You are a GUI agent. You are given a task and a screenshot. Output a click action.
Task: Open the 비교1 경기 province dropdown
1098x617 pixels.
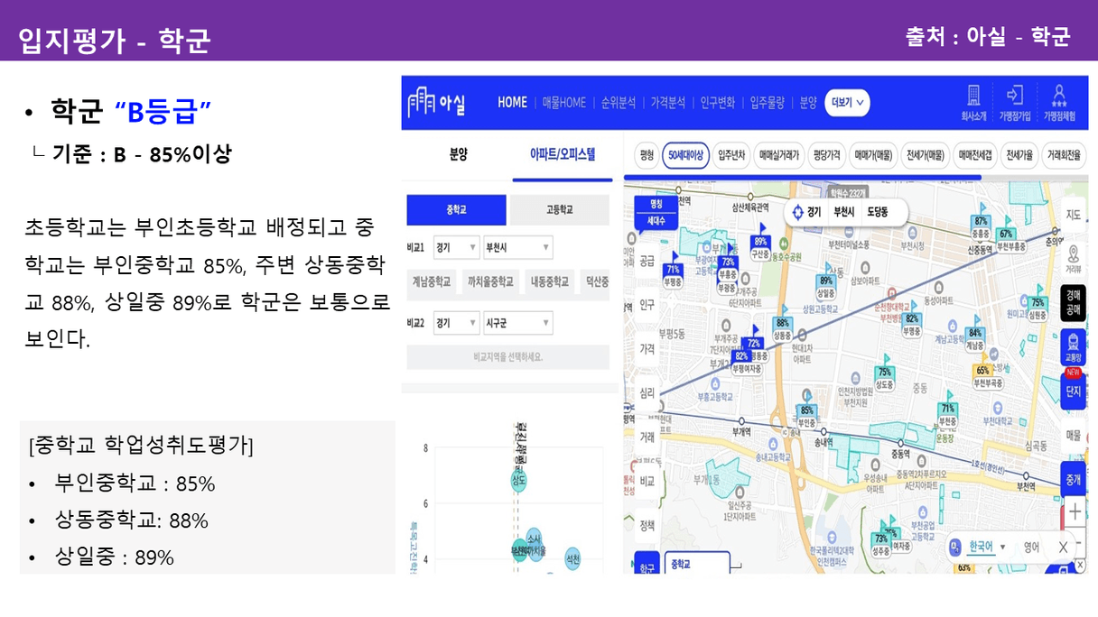pos(456,247)
